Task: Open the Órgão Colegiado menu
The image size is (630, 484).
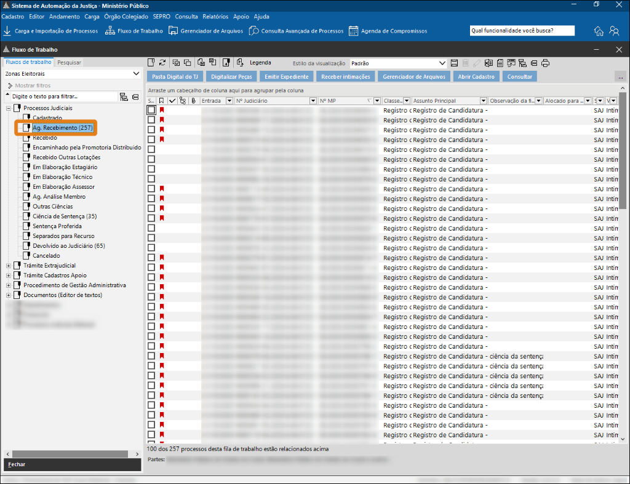Action: coord(126,17)
